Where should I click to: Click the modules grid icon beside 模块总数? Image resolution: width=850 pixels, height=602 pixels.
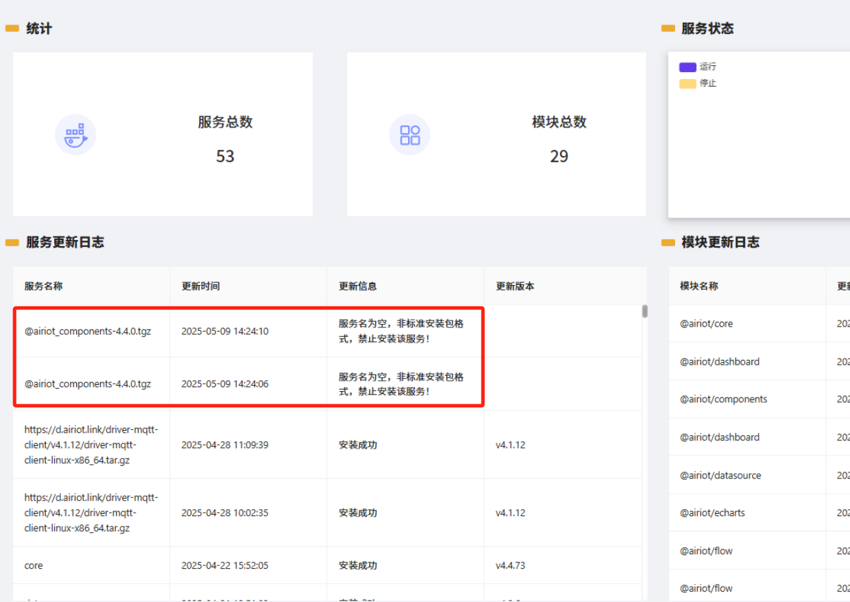point(410,135)
